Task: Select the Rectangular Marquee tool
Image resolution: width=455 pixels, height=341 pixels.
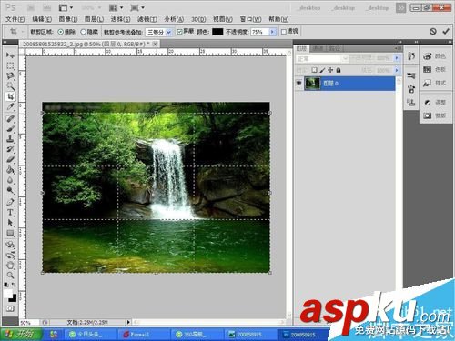Action: pyautogui.click(x=10, y=65)
